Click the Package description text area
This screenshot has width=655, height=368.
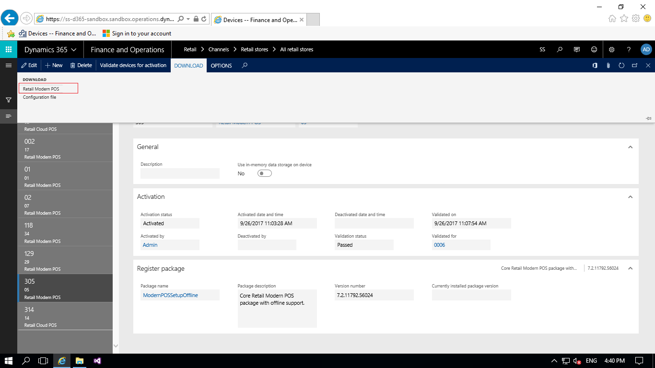[x=277, y=309]
